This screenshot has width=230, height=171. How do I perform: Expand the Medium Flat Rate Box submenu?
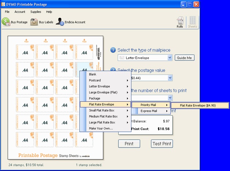pos(105,117)
